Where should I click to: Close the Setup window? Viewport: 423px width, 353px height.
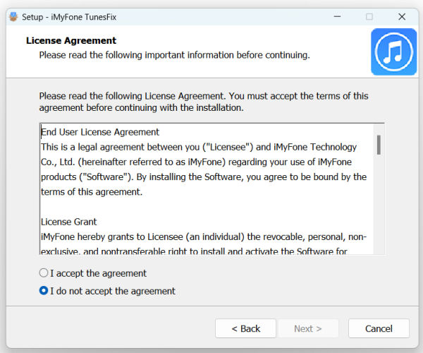coord(402,17)
